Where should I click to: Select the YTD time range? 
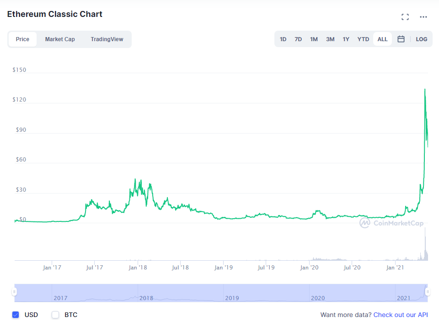tap(363, 39)
